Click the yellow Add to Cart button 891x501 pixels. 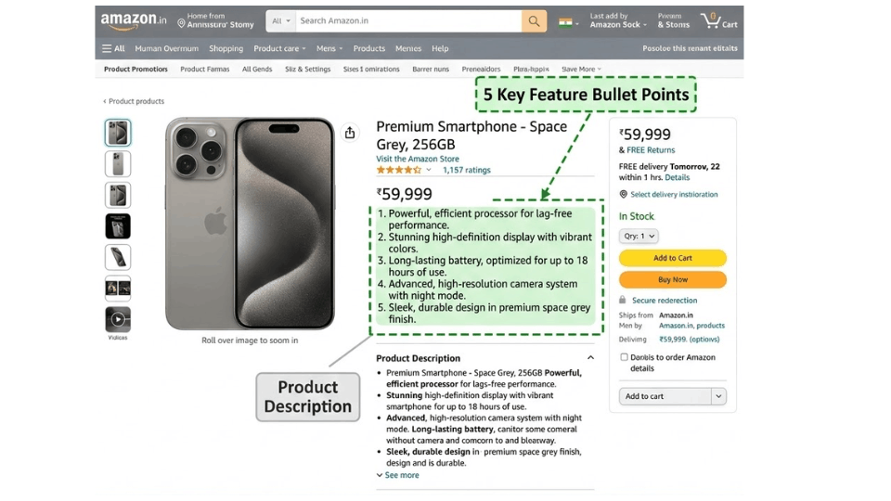coord(672,258)
